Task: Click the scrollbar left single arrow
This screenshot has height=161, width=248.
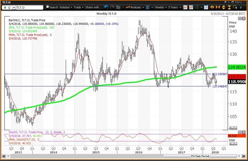Action: tap(8, 156)
